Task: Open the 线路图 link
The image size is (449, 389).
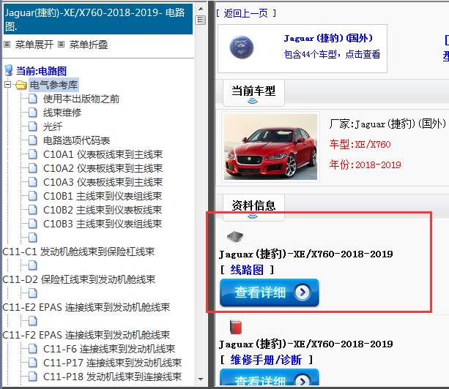Action: click(247, 270)
